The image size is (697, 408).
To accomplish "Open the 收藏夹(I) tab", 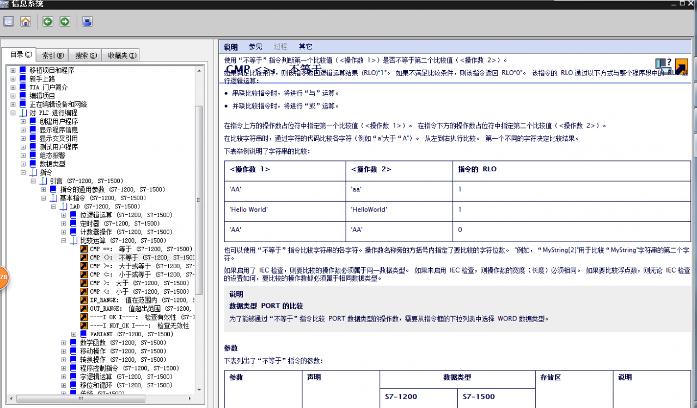I will click(121, 55).
